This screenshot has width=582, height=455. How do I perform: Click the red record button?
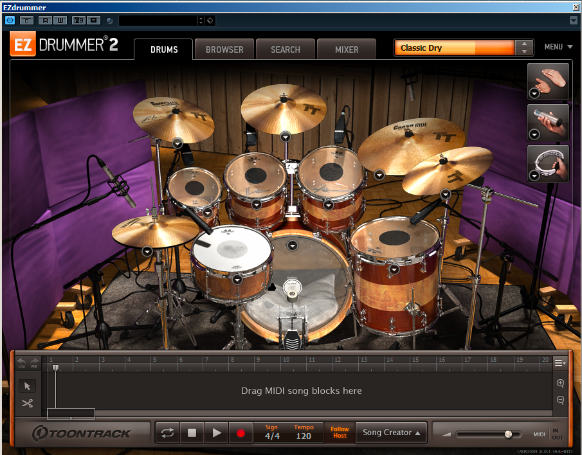click(241, 433)
